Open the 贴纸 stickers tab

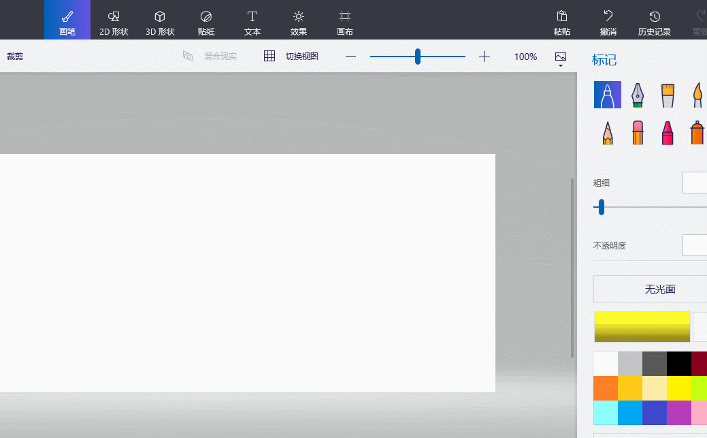pyautogui.click(x=206, y=22)
